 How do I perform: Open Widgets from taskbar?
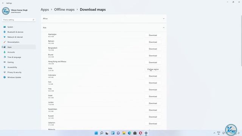point(113,133)
